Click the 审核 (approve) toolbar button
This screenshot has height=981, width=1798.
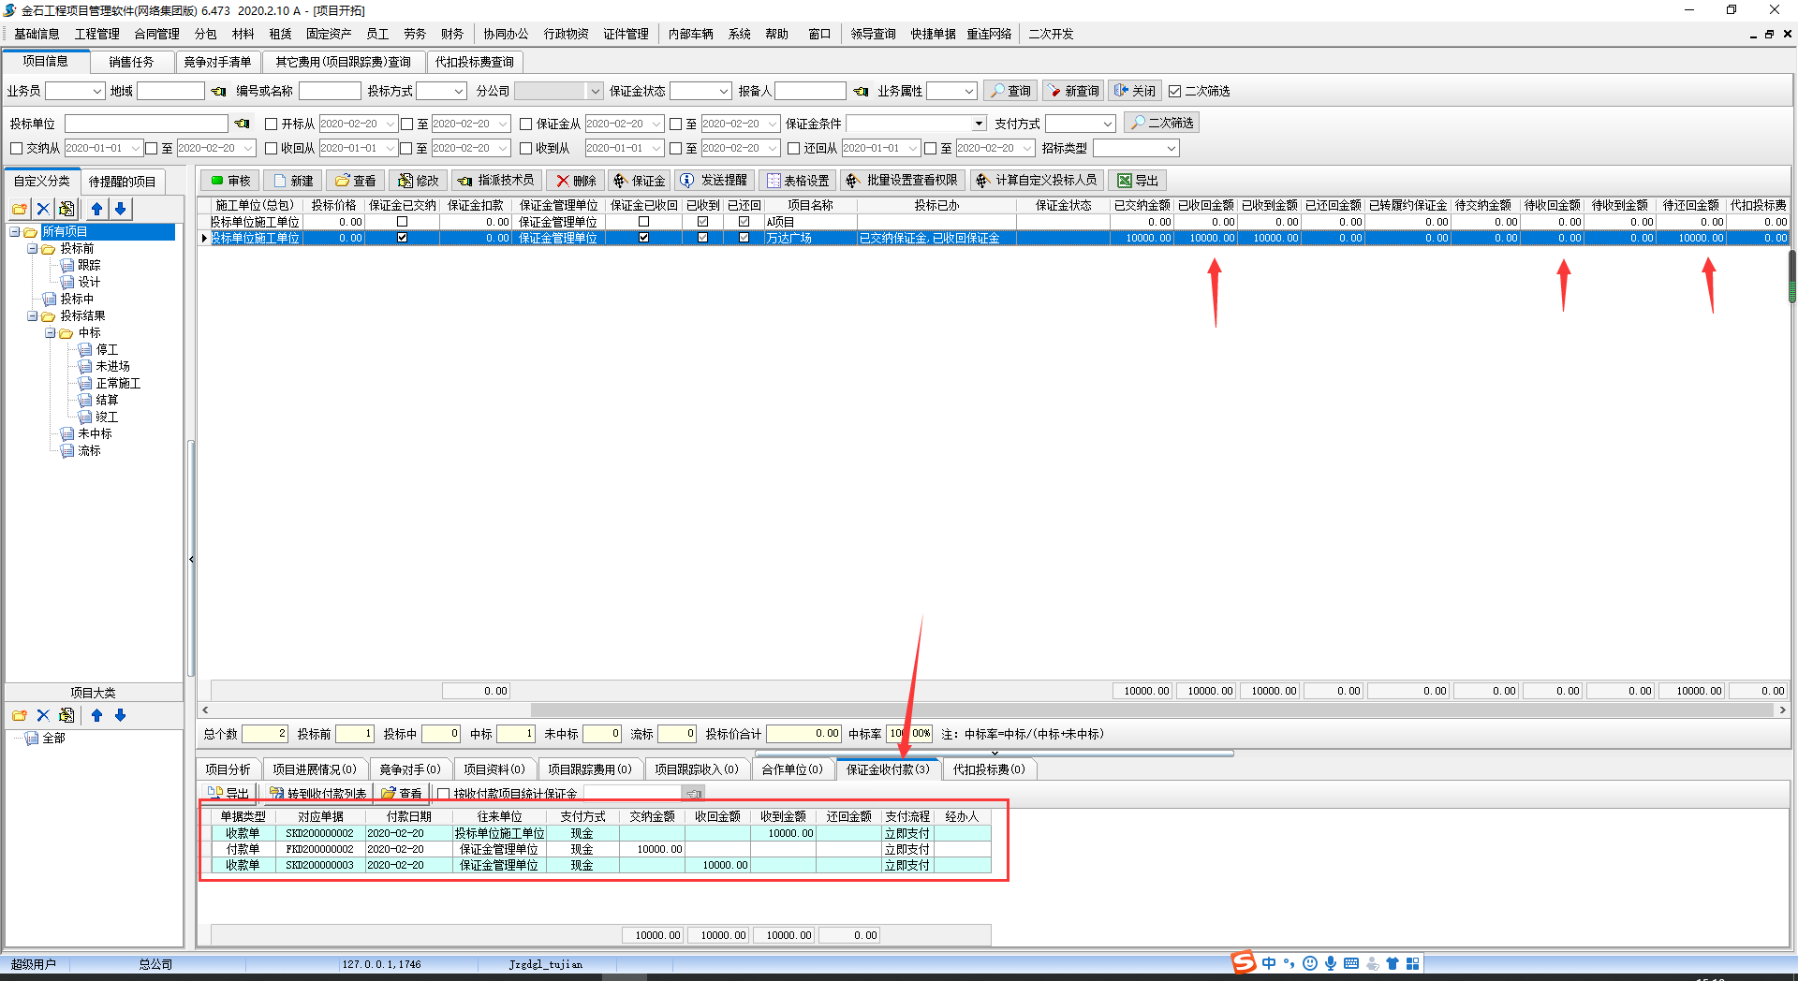click(x=229, y=181)
